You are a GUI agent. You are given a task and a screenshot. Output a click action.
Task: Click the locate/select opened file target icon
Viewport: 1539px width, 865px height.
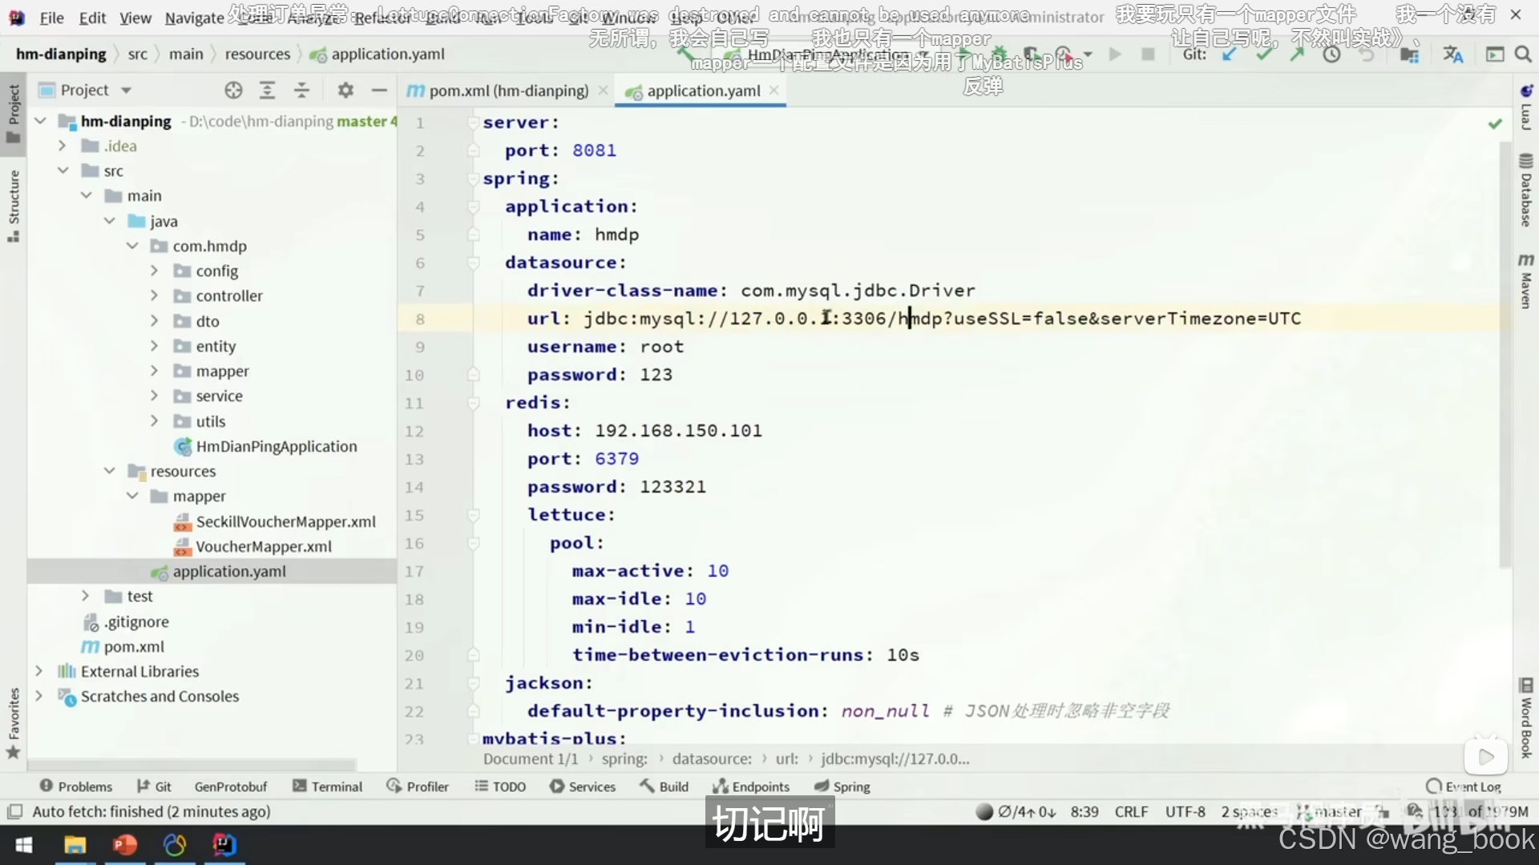pos(233,91)
